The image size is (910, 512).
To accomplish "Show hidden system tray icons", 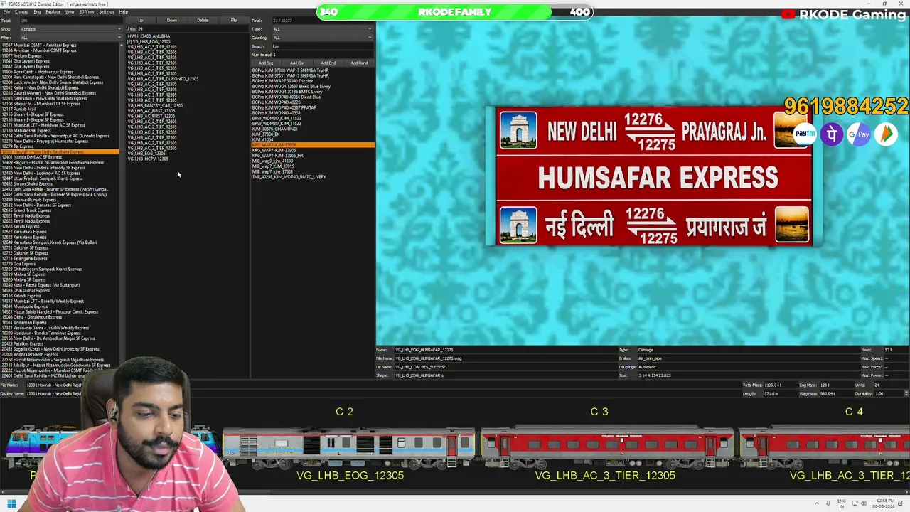I will point(817,503).
